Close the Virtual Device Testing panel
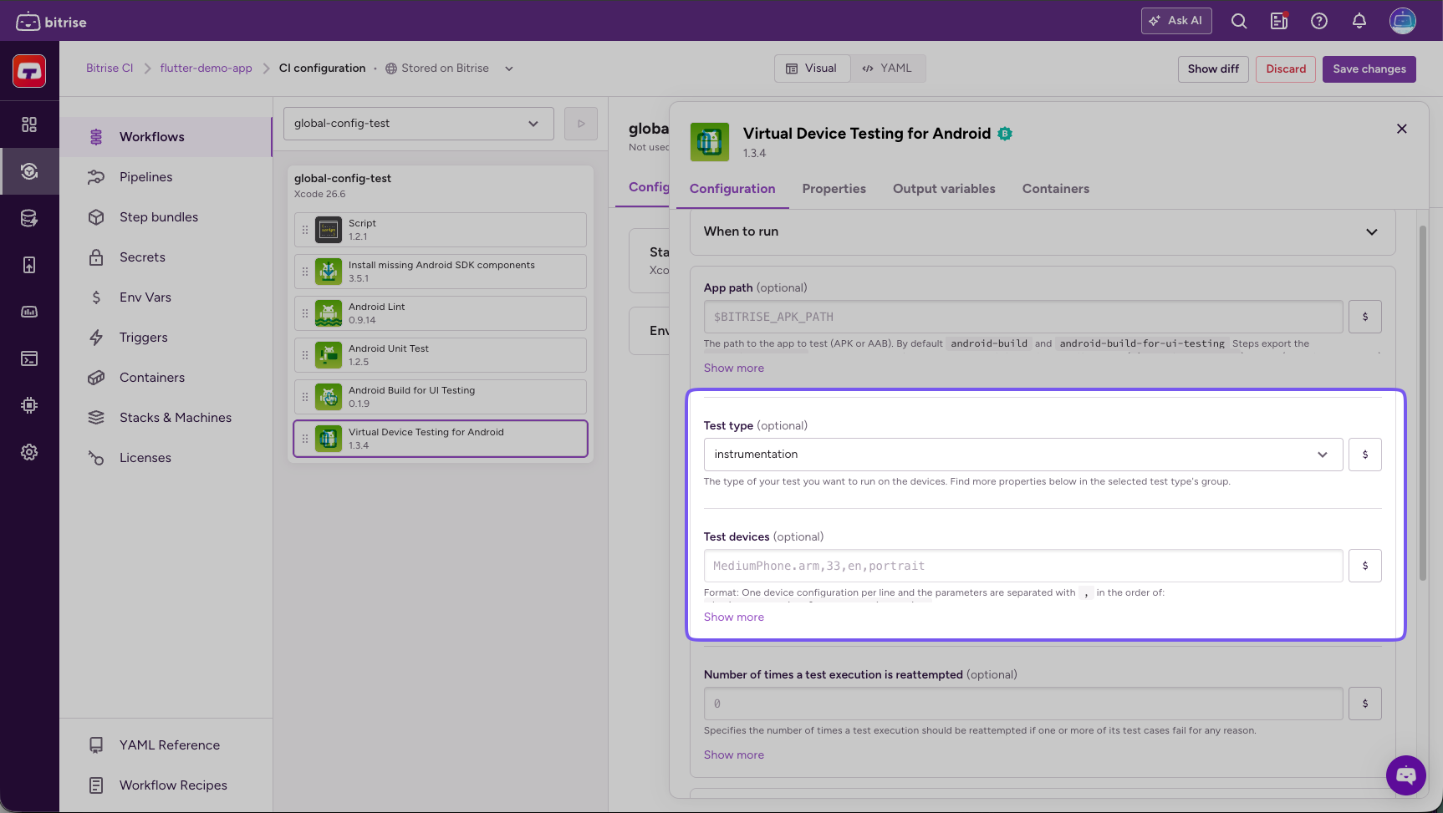 coord(1402,129)
